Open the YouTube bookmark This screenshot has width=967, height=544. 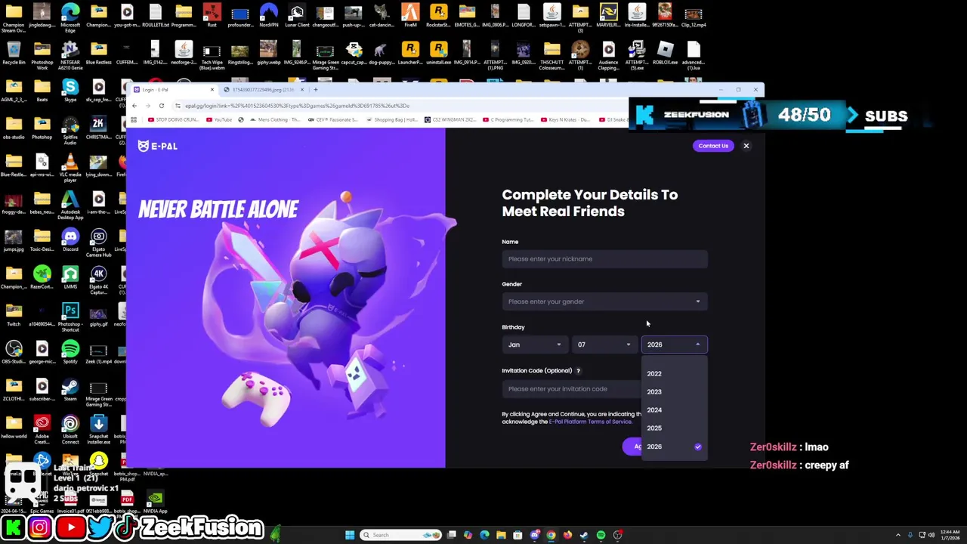click(220, 119)
